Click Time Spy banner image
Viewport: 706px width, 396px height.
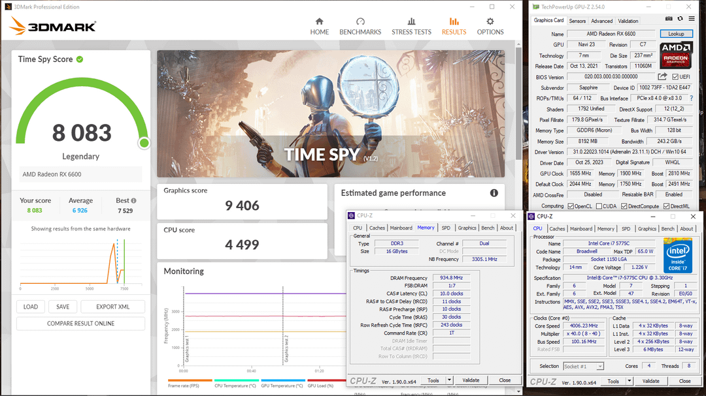(331, 114)
